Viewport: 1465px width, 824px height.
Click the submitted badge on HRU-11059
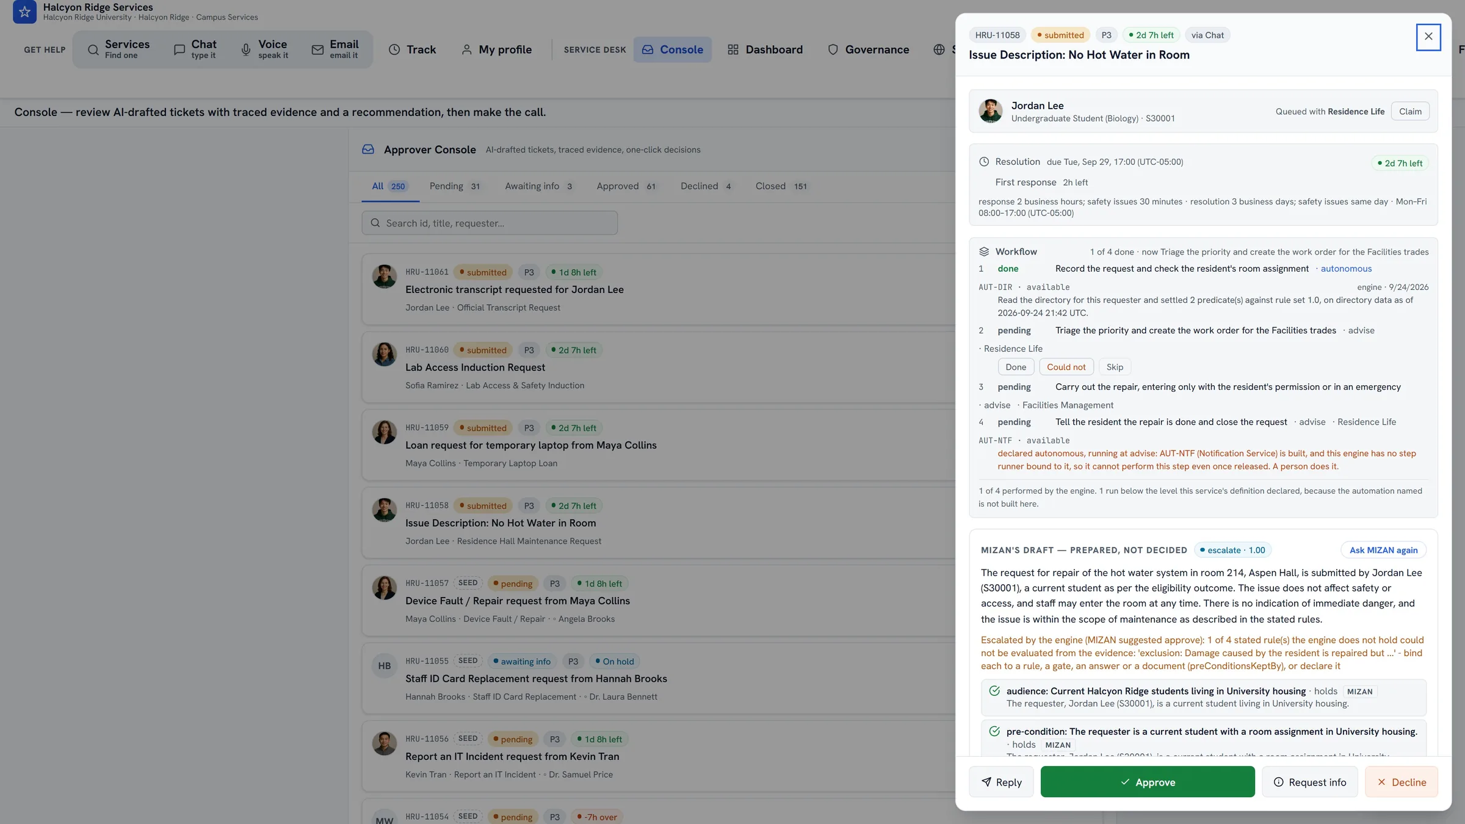pyautogui.click(x=483, y=428)
